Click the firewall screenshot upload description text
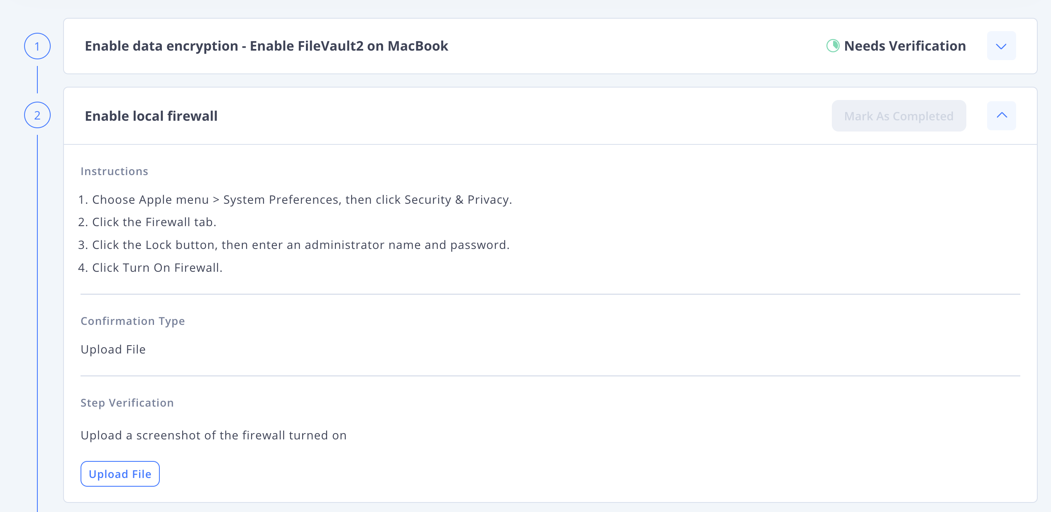This screenshot has height=512, width=1051. tap(213, 435)
